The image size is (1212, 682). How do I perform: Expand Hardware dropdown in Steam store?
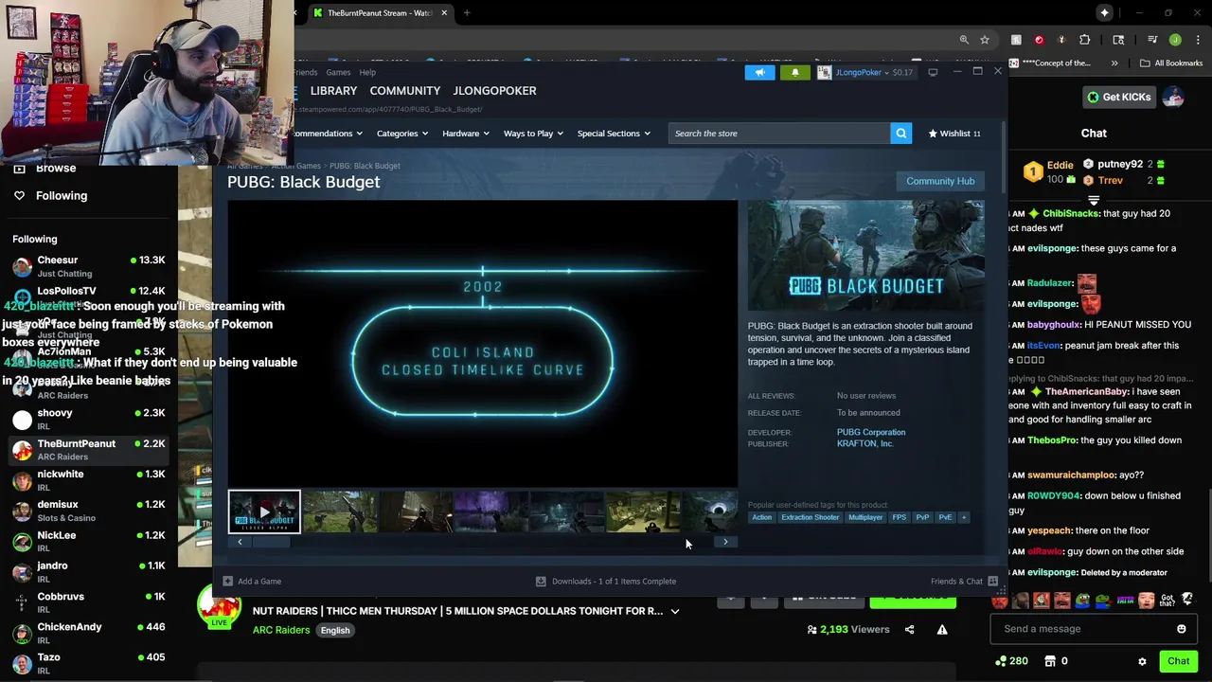coord(465,134)
